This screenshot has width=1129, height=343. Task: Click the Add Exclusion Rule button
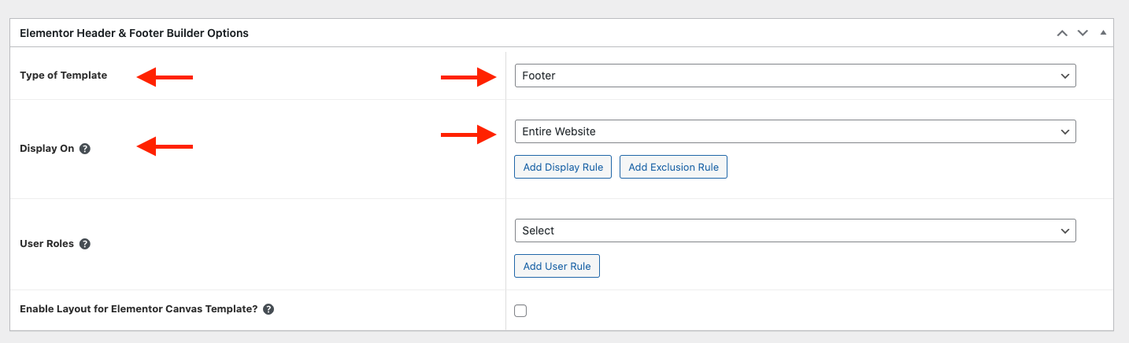673,167
